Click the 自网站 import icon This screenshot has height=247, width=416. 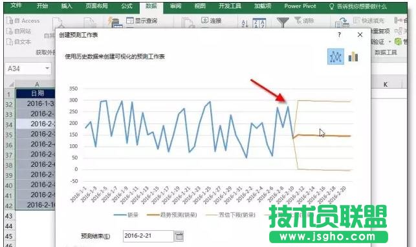(10, 31)
